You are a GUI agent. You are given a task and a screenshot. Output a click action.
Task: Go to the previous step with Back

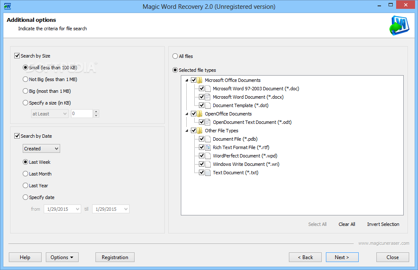305,257
